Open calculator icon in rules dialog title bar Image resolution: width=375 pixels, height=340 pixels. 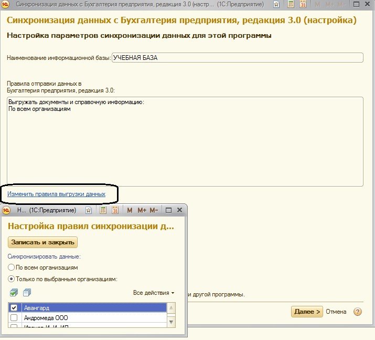pyautogui.click(x=103, y=210)
